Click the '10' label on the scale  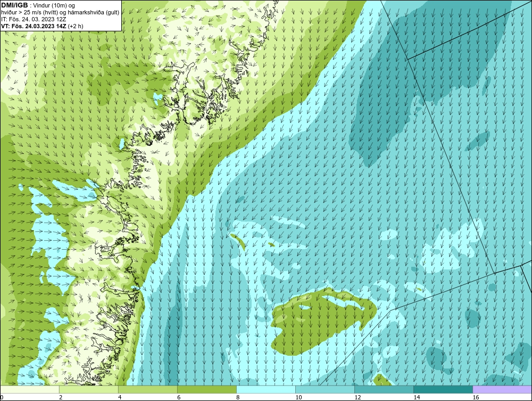pos(298,397)
